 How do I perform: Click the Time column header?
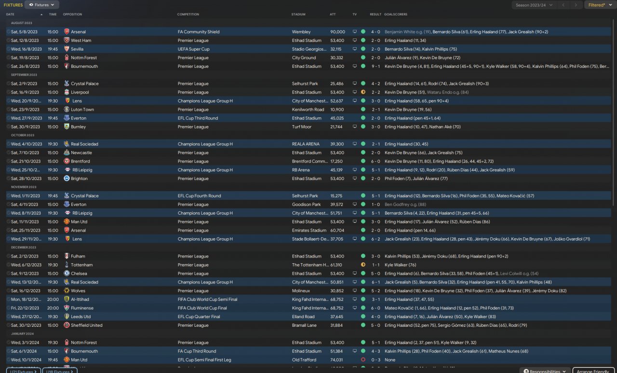tap(53, 14)
